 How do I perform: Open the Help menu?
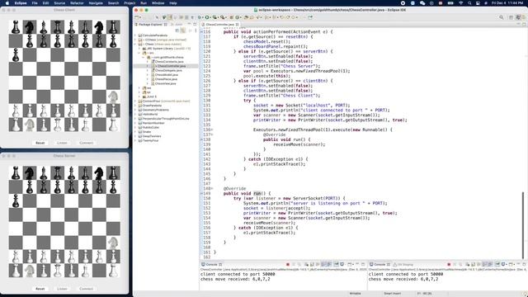(173, 3)
